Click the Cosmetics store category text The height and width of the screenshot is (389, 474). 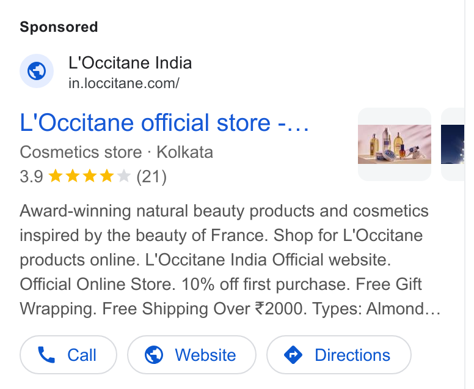pyautogui.click(x=81, y=152)
